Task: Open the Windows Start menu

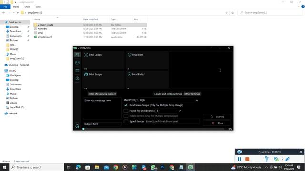Action: point(4,167)
